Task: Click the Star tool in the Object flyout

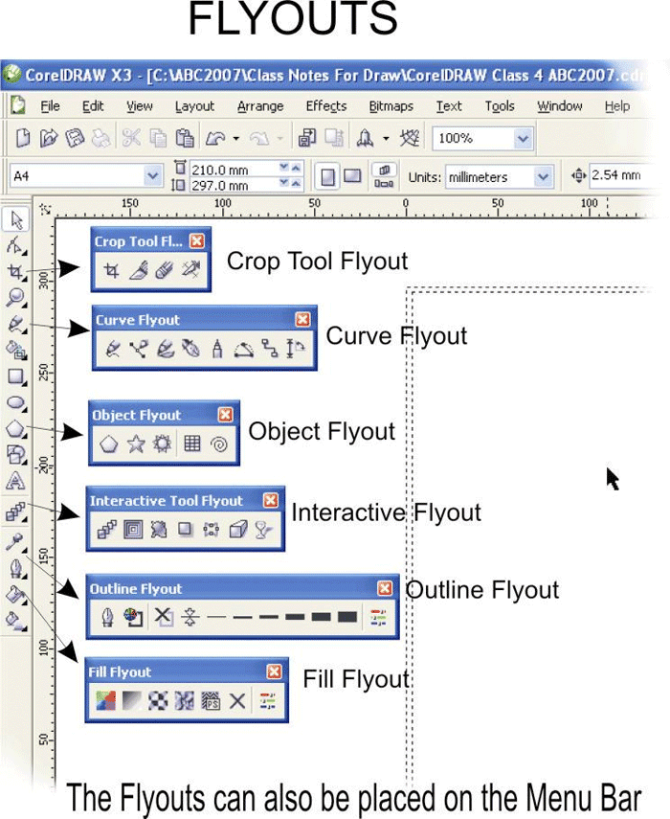Action: point(136,444)
